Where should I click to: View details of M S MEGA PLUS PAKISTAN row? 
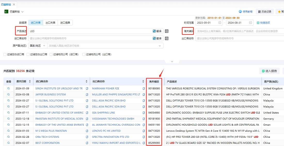click(9, 131)
